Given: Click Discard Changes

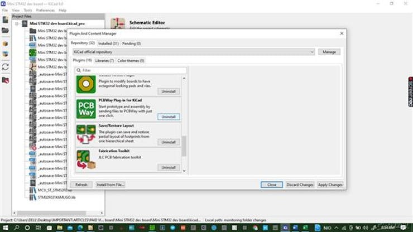Looking at the screenshot, I should pyautogui.click(x=300, y=185).
